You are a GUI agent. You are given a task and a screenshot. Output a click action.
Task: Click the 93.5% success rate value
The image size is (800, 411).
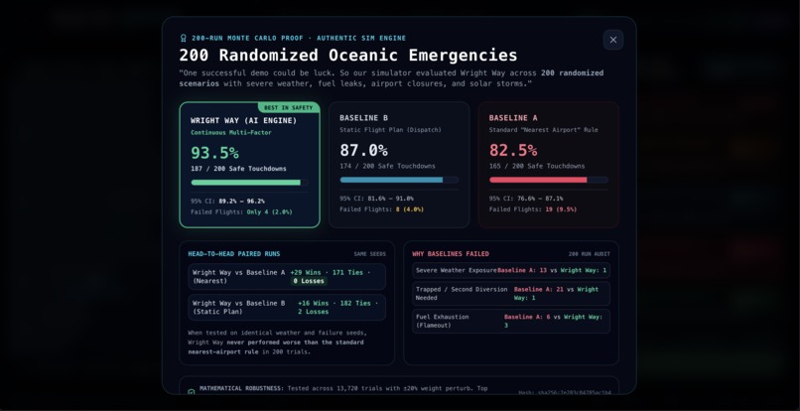pyautogui.click(x=214, y=152)
